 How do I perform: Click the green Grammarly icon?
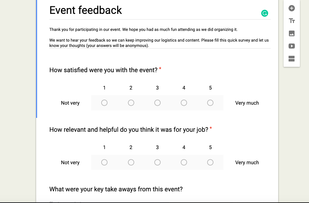(265, 13)
